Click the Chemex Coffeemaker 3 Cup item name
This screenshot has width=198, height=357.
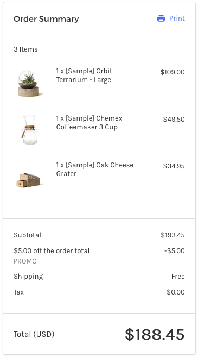point(89,122)
